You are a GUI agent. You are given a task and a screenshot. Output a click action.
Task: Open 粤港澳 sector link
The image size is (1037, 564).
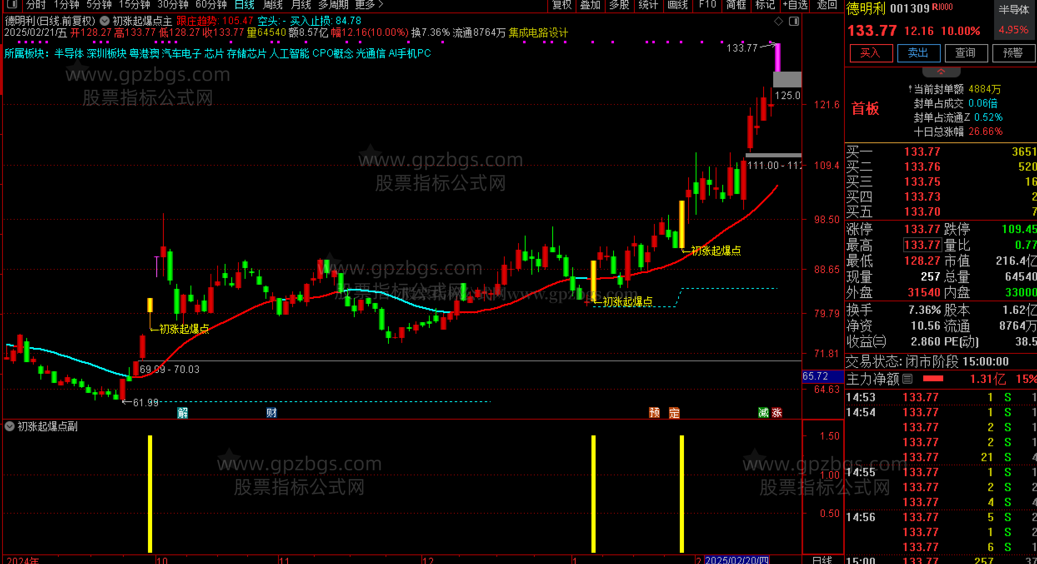pyautogui.click(x=144, y=53)
